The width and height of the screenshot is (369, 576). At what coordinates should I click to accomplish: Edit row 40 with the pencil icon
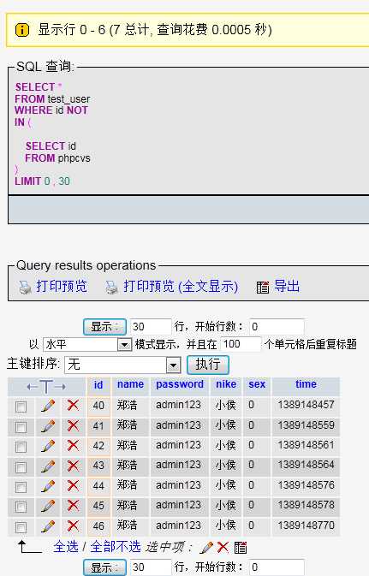pyautogui.click(x=48, y=406)
